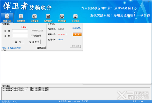The image size is (152, 103).
Task: Click the 注册账号 button
Action: pos(34,42)
